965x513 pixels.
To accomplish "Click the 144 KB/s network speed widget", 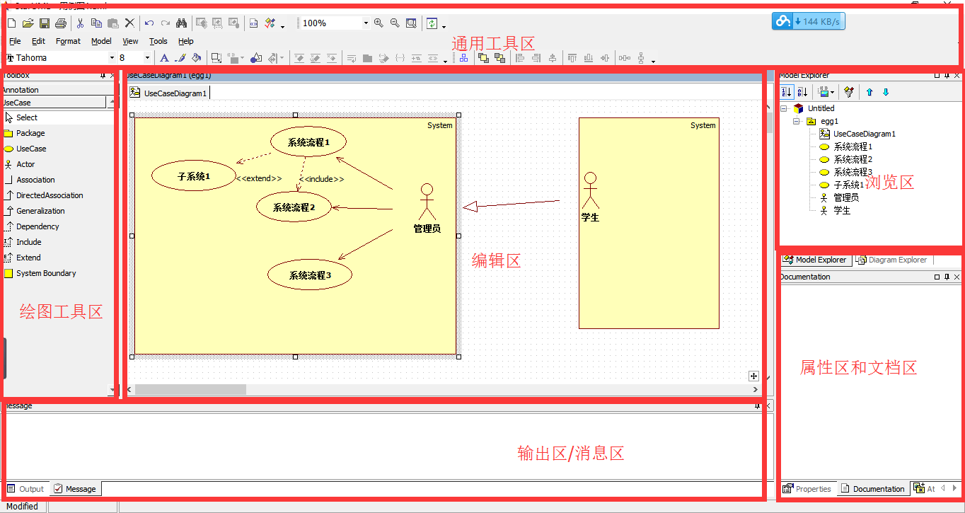I will coord(809,21).
